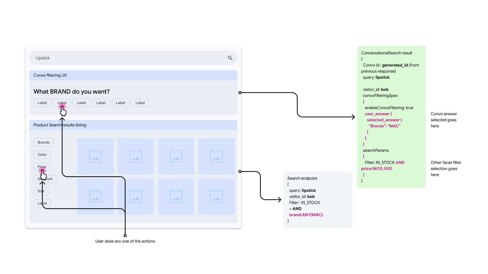The image size is (488, 274).
Task: Open the Label filter below Size
Action: click(42, 203)
